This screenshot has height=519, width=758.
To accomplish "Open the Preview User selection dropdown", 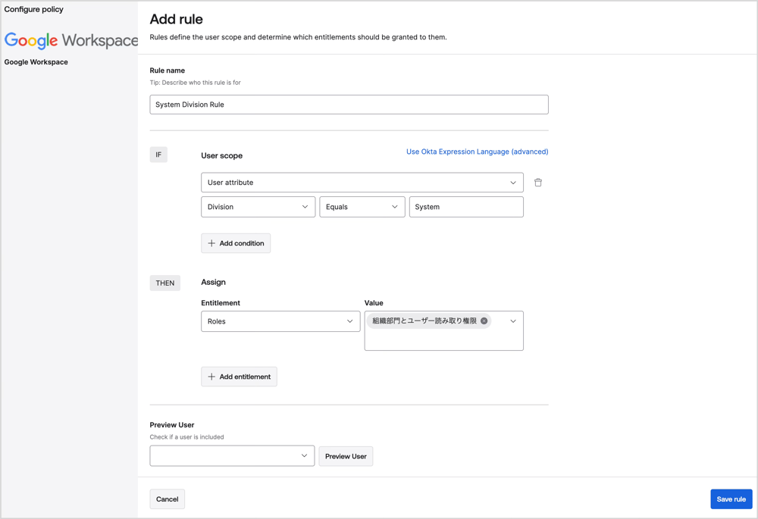I will [x=232, y=455].
